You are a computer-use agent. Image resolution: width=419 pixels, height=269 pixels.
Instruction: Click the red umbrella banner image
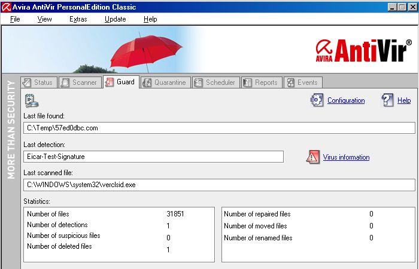tap(146, 53)
